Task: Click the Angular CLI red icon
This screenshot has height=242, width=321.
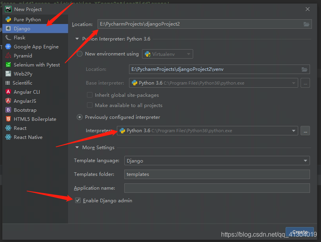Action: [x=8, y=92]
